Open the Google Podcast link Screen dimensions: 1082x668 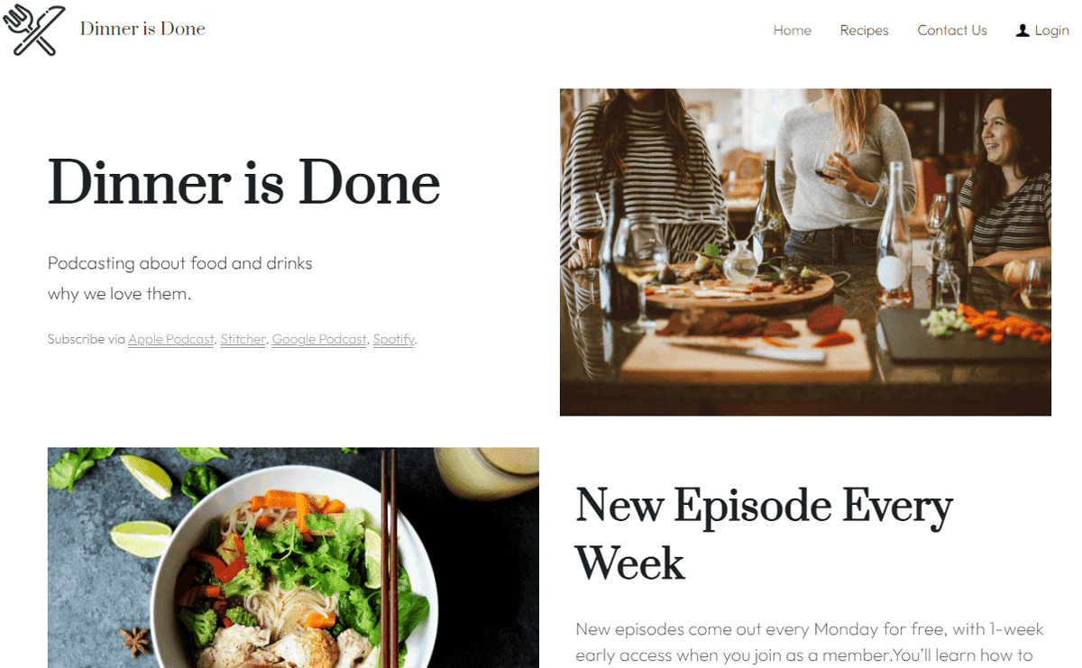click(x=319, y=340)
